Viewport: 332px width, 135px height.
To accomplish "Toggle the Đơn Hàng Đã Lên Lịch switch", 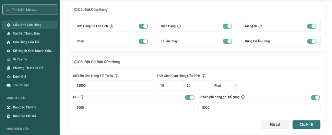I will click(x=143, y=26).
